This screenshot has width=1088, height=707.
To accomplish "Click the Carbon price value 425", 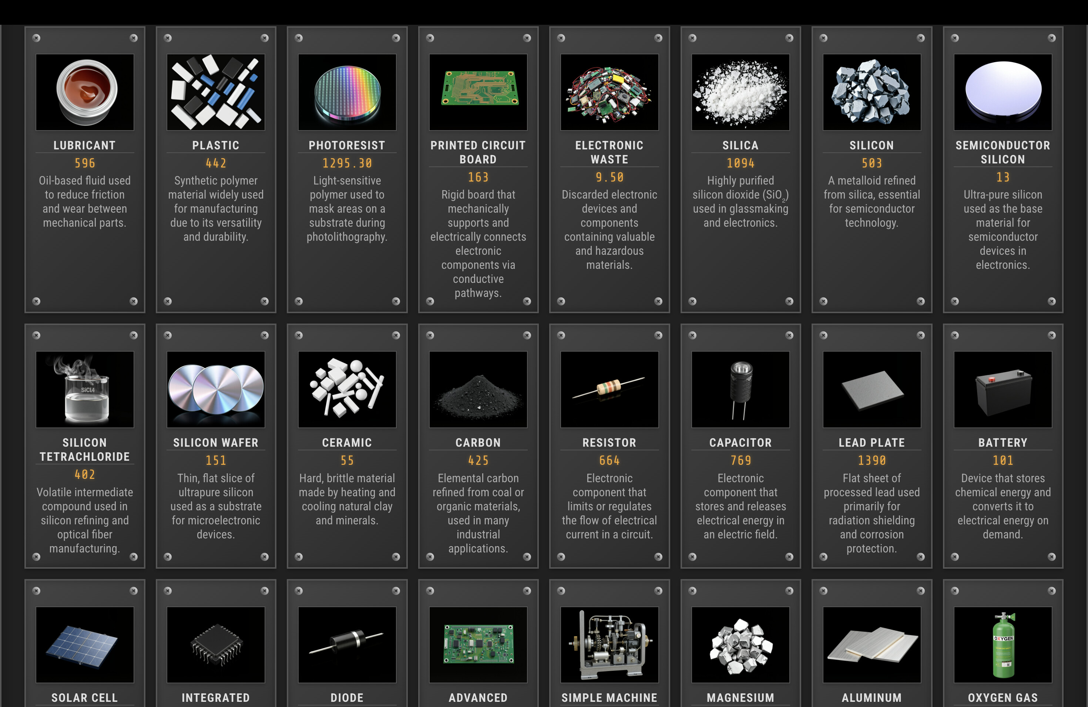I will point(478,460).
